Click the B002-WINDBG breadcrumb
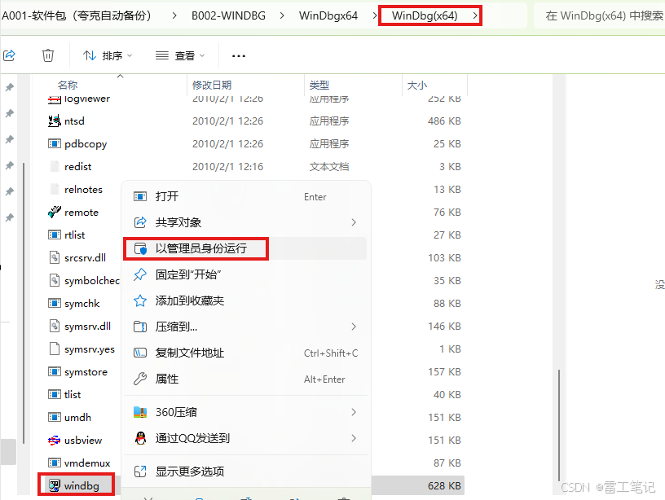This screenshot has height=500, width=665. pyautogui.click(x=228, y=15)
